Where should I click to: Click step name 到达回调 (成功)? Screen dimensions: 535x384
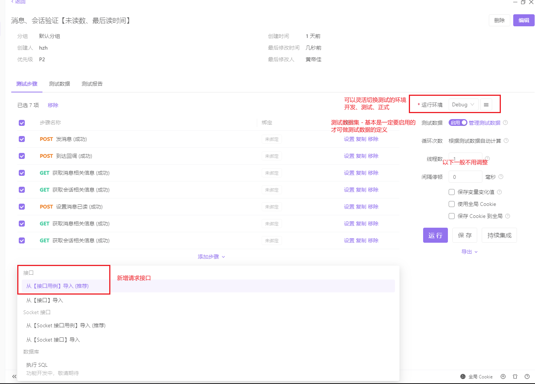(74, 156)
